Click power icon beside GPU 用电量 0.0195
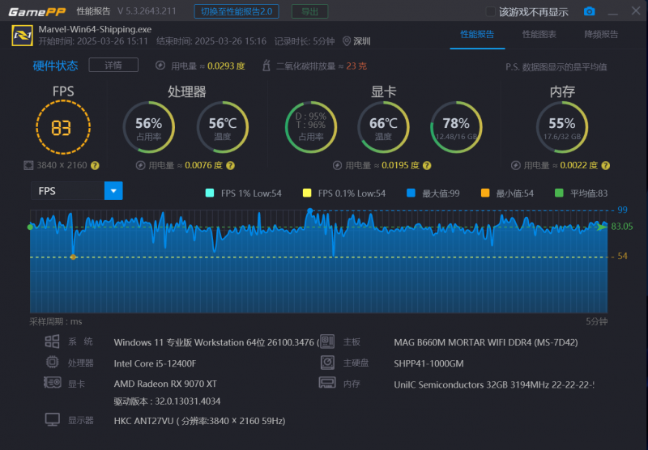This screenshot has width=648, height=450. click(337, 166)
